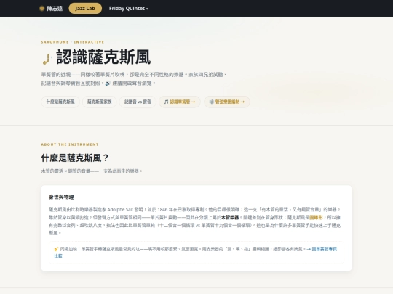Select the Jazz Lab pill tab

pyautogui.click(x=85, y=9)
